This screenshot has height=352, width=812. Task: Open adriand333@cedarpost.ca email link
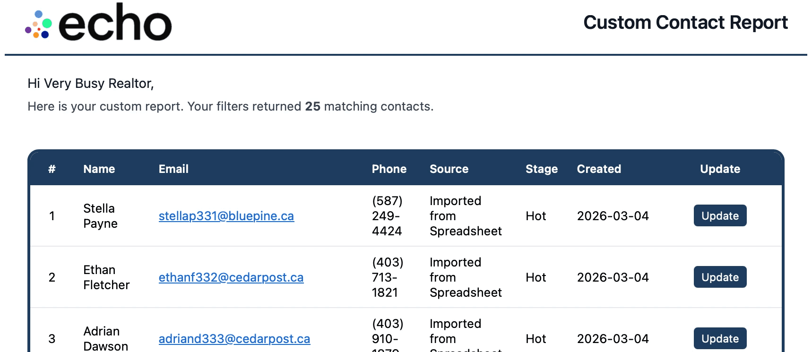(x=234, y=339)
